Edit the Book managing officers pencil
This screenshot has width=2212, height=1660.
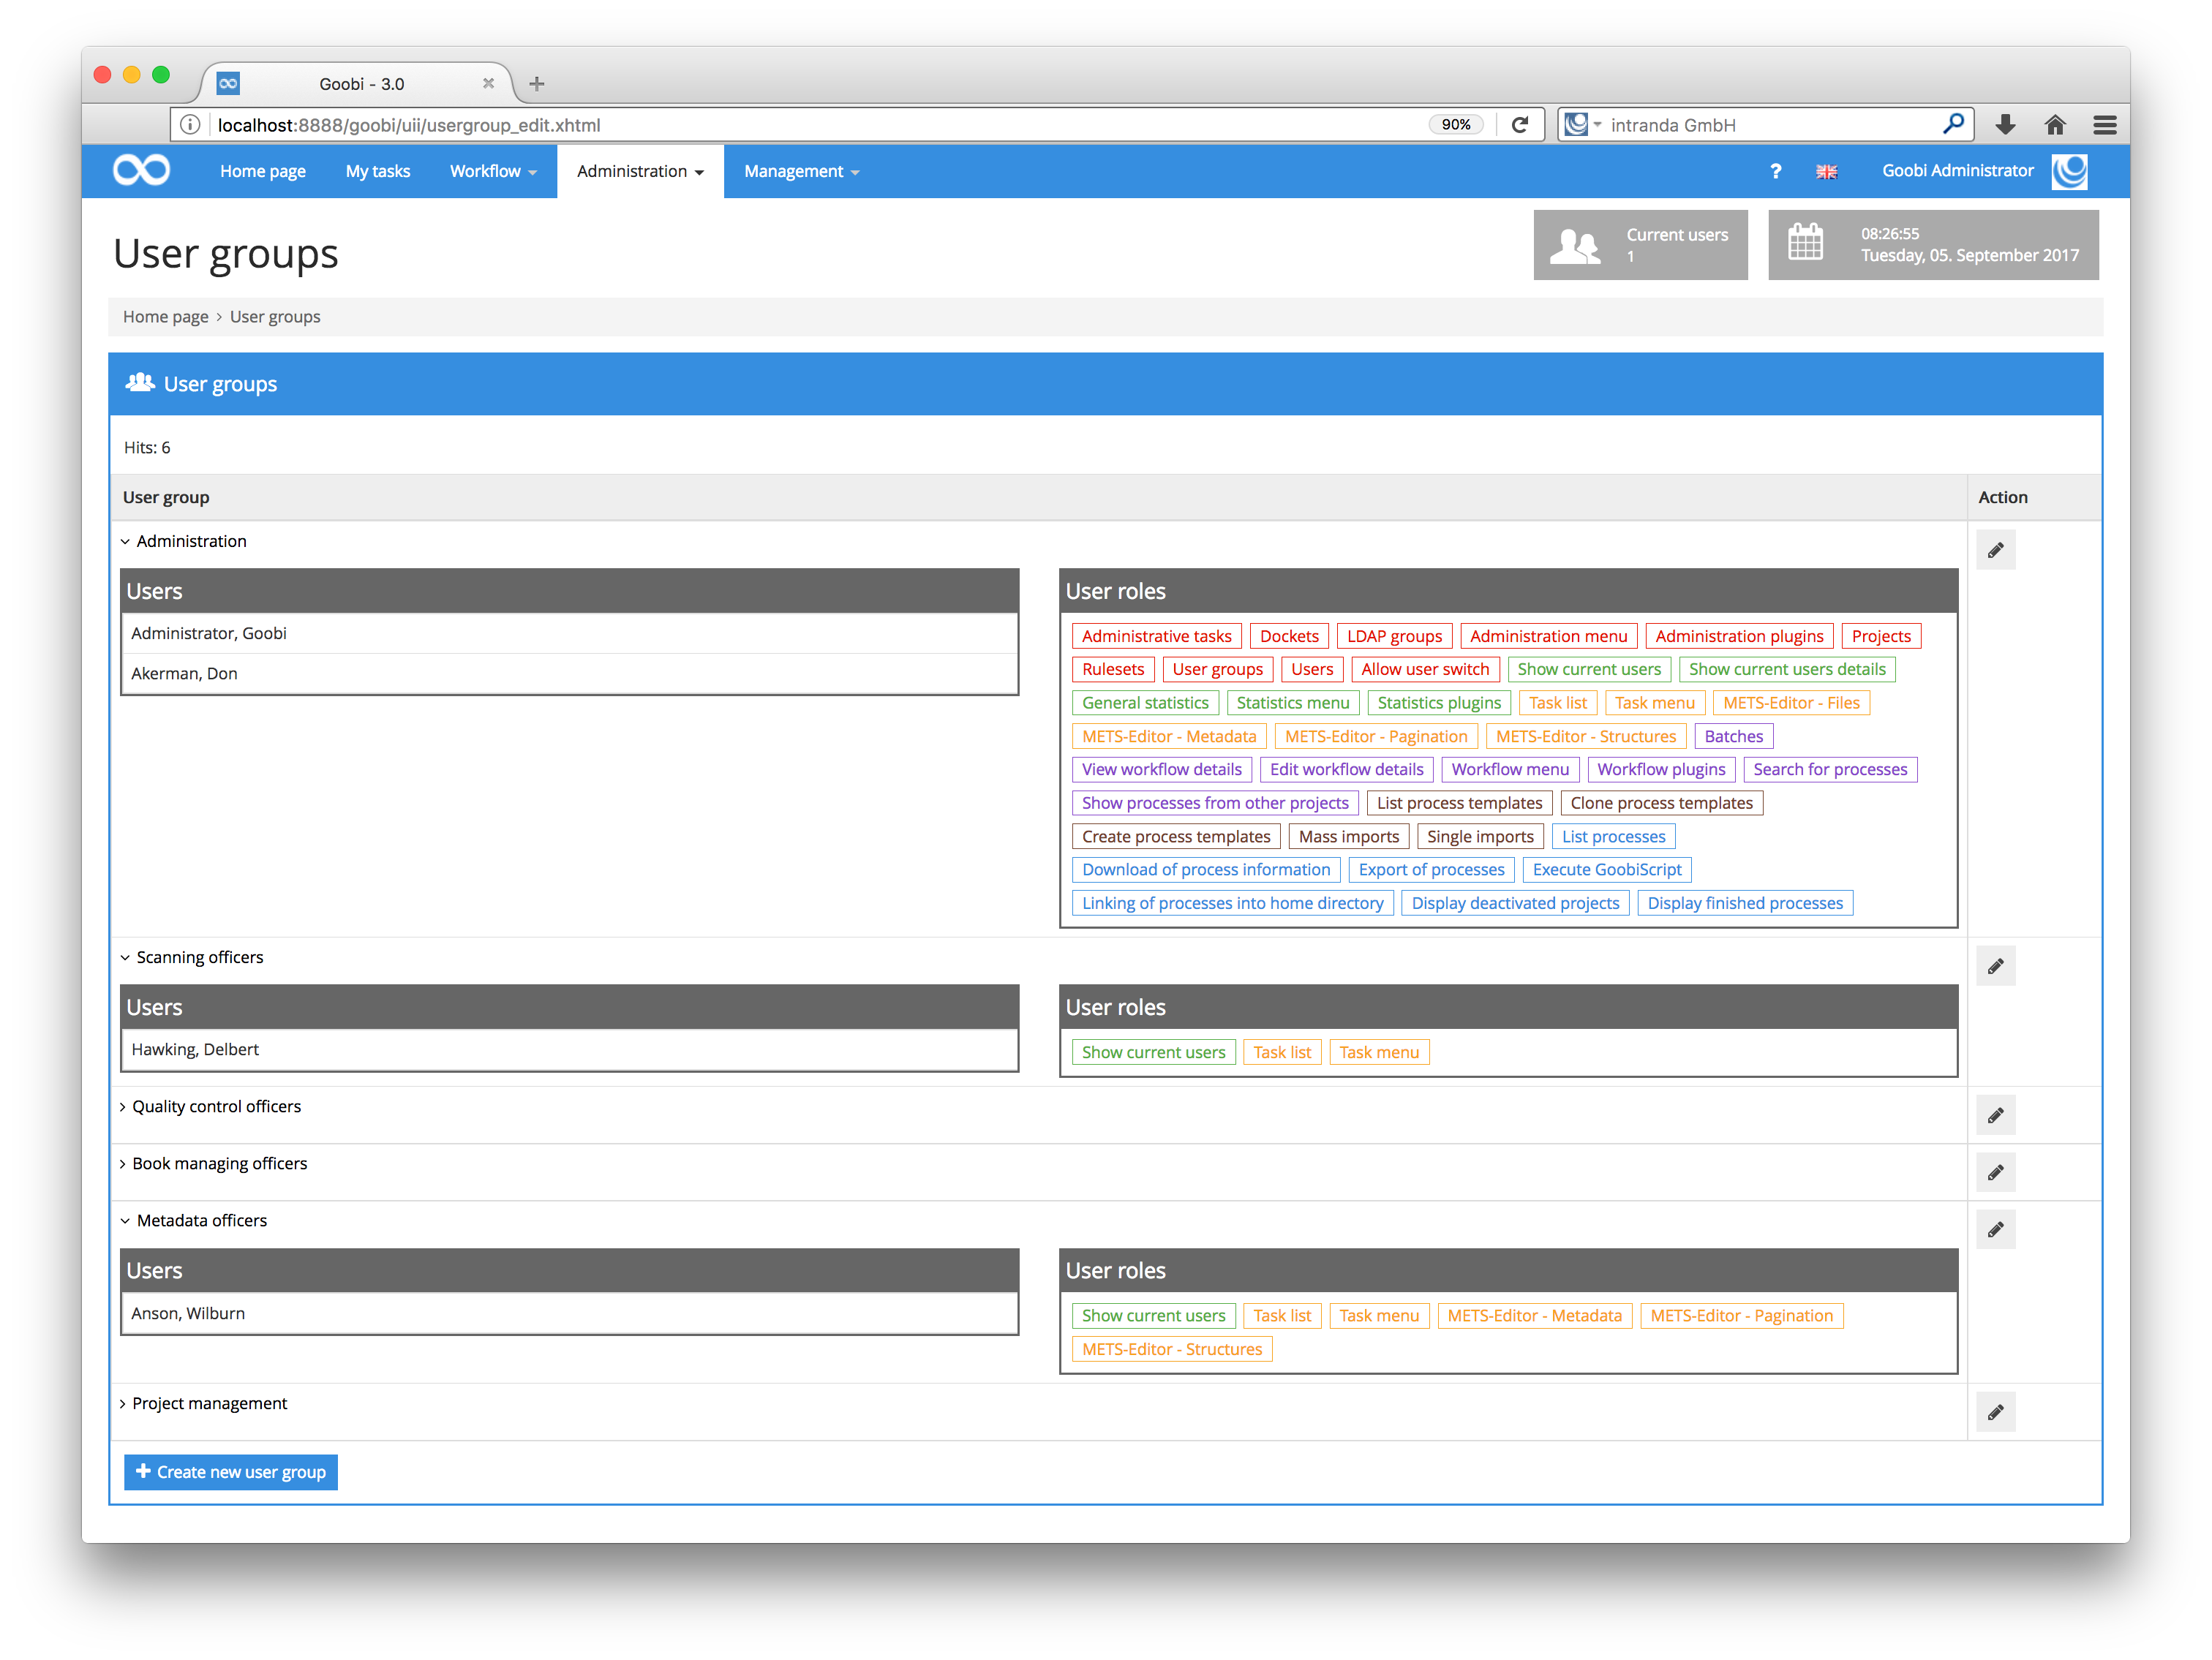pyautogui.click(x=1995, y=1172)
